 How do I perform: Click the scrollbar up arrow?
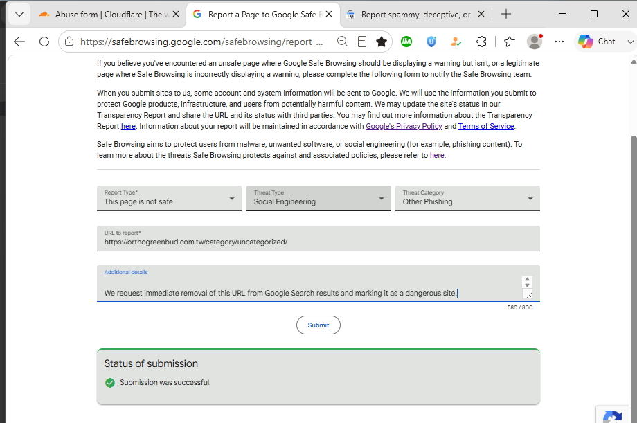[634, 62]
